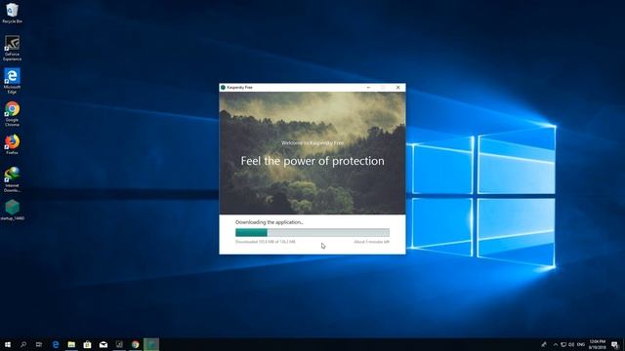Select the Google Chrome desktop shortcut
The width and height of the screenshot is (625, 351).
(12, 114)
